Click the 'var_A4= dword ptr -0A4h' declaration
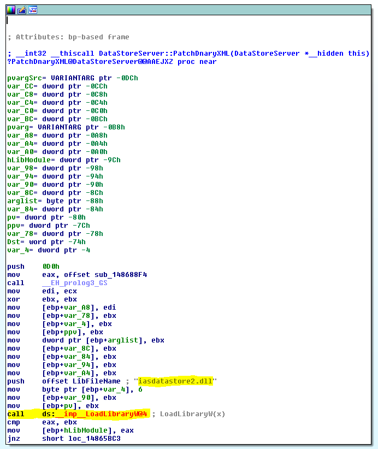The height and width of the screenshot is (449, 378). [57, 144]
